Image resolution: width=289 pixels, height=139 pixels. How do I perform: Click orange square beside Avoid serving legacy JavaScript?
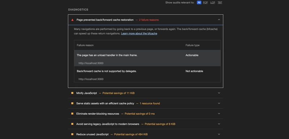pyautogui.click(x=72, y=124)
